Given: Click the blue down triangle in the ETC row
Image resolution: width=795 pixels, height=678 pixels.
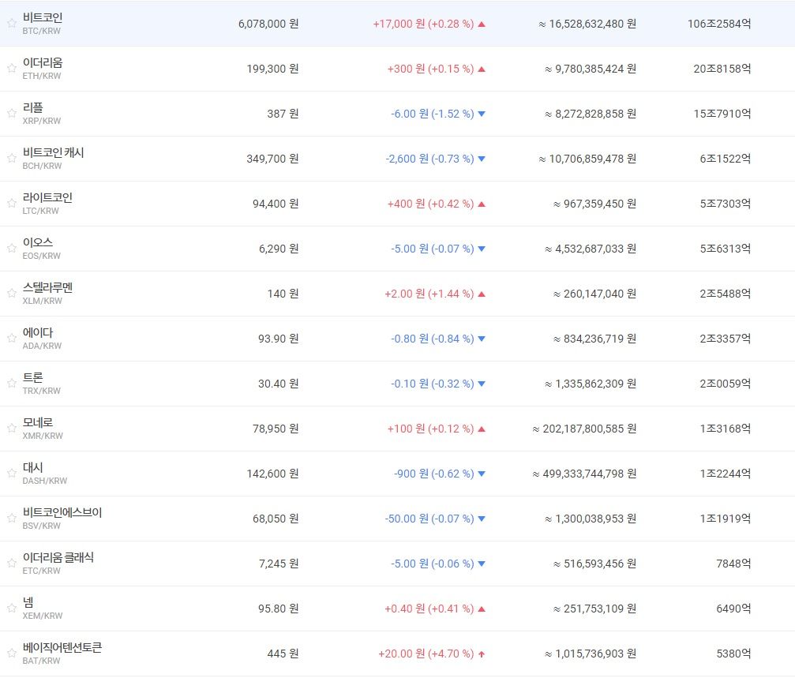Looking at the screenshot, I should pyautogui.click(x=482, y=564).
